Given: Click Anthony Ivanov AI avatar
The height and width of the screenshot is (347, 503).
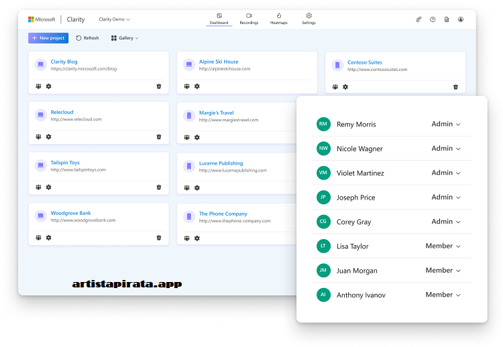Looking at the screenshot, I should click(323, 295).
